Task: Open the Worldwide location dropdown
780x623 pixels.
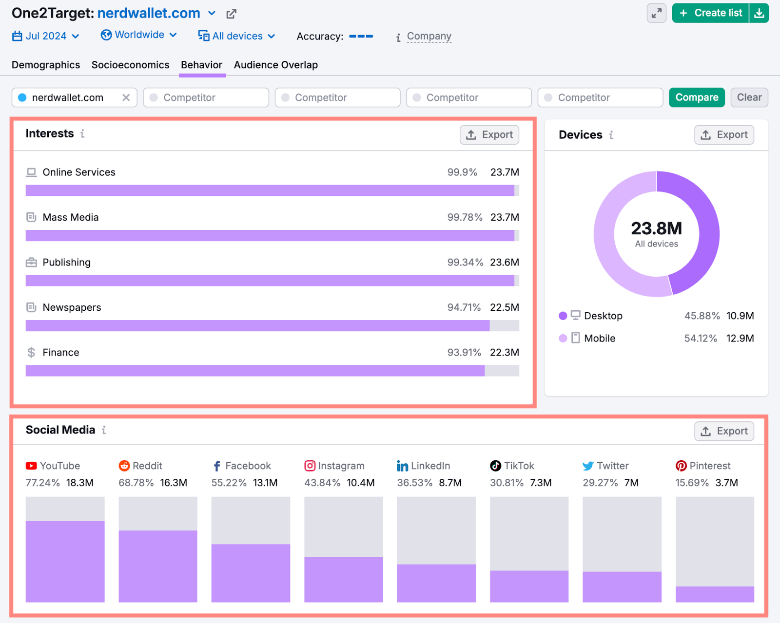Action: click(x=139, y=35)
